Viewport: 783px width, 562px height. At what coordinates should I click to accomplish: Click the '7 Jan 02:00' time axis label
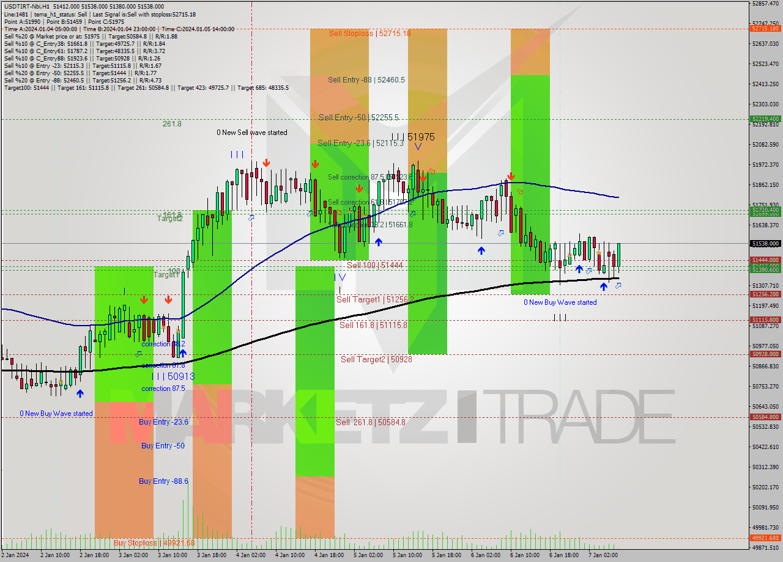tap(604, 555)
